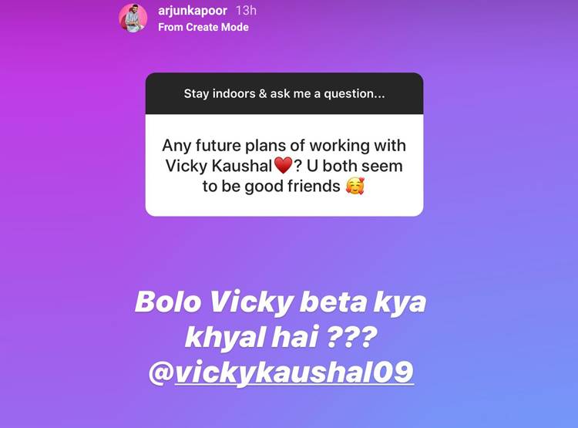Click the 'Bolo' word in the caption
This screenshot has width=578, height=428.
pyautogui.click(x=168, y=302)
